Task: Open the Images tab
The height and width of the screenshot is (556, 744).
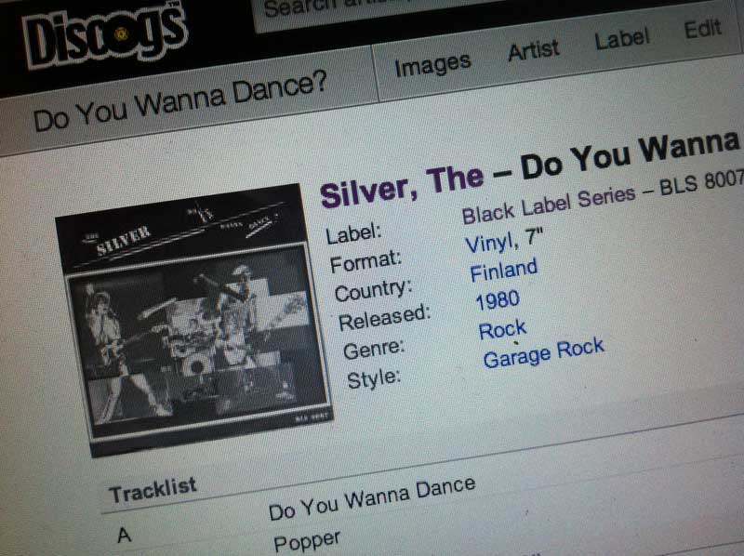Action: coord(432,65)
